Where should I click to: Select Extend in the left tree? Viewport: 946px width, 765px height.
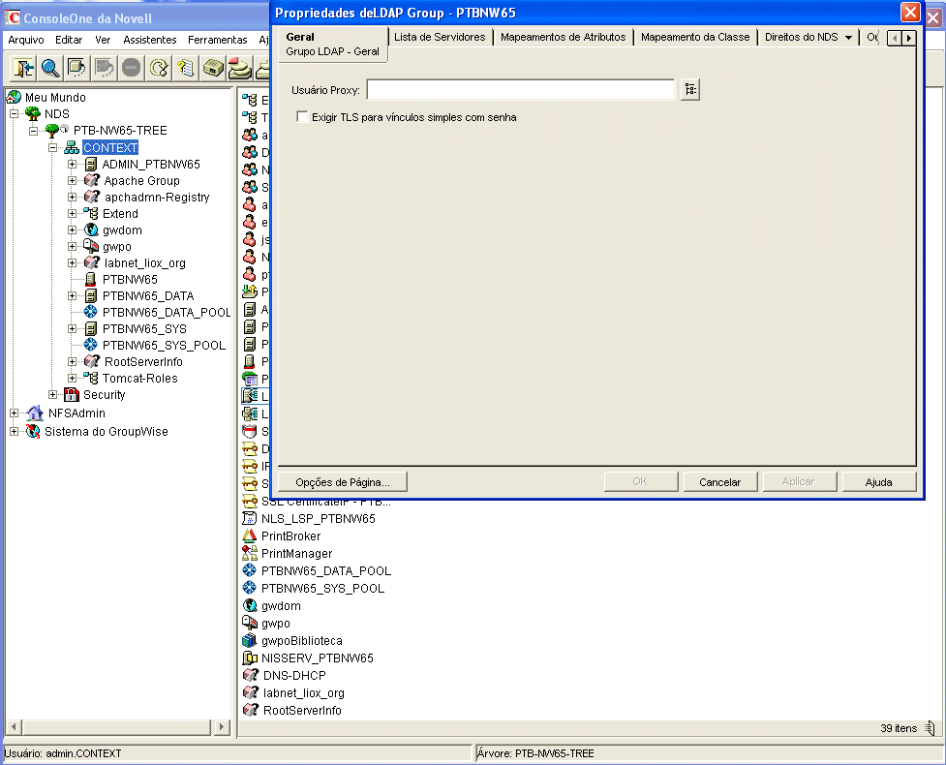(x=120, y=214)
